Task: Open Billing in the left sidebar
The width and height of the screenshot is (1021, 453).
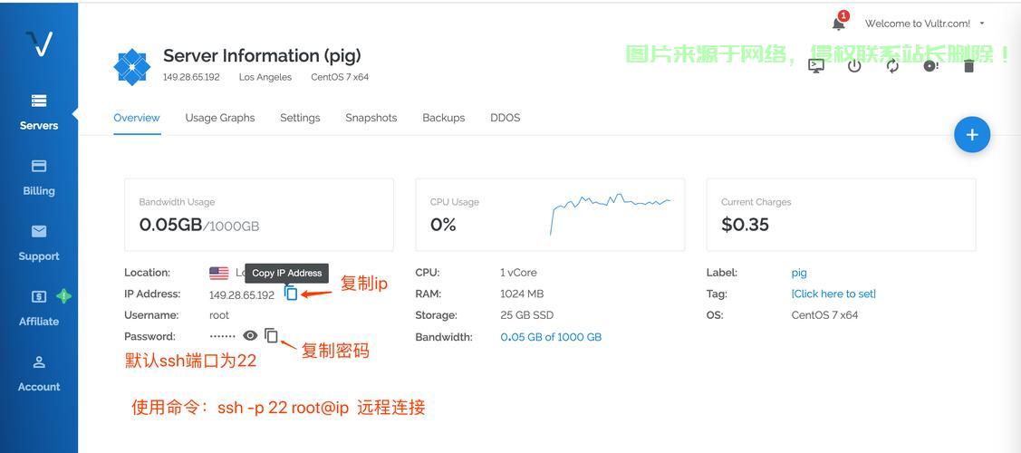Action: 39,178
